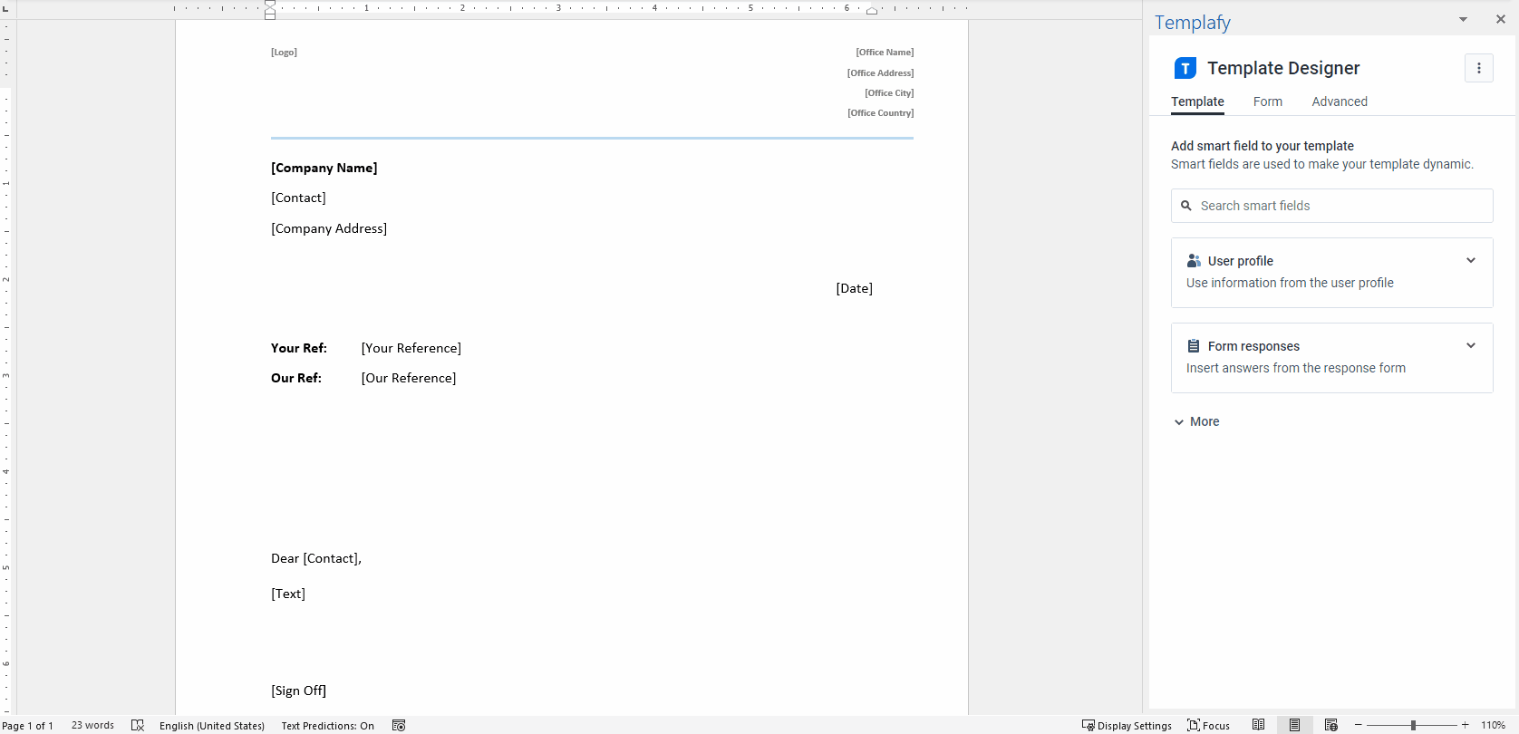Switch to Print Layout view
Viewport: 1519px width, 734px height.
(1294, 725)
